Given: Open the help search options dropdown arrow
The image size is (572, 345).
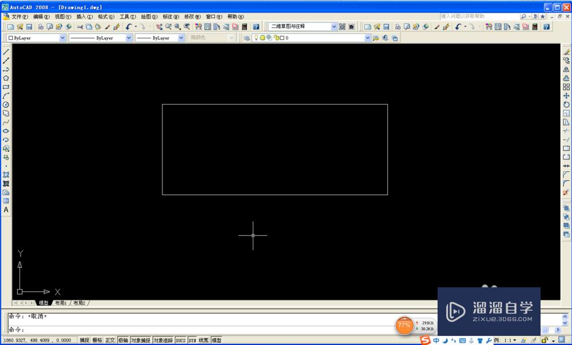Looking at the screenshot, I should 529,17.
